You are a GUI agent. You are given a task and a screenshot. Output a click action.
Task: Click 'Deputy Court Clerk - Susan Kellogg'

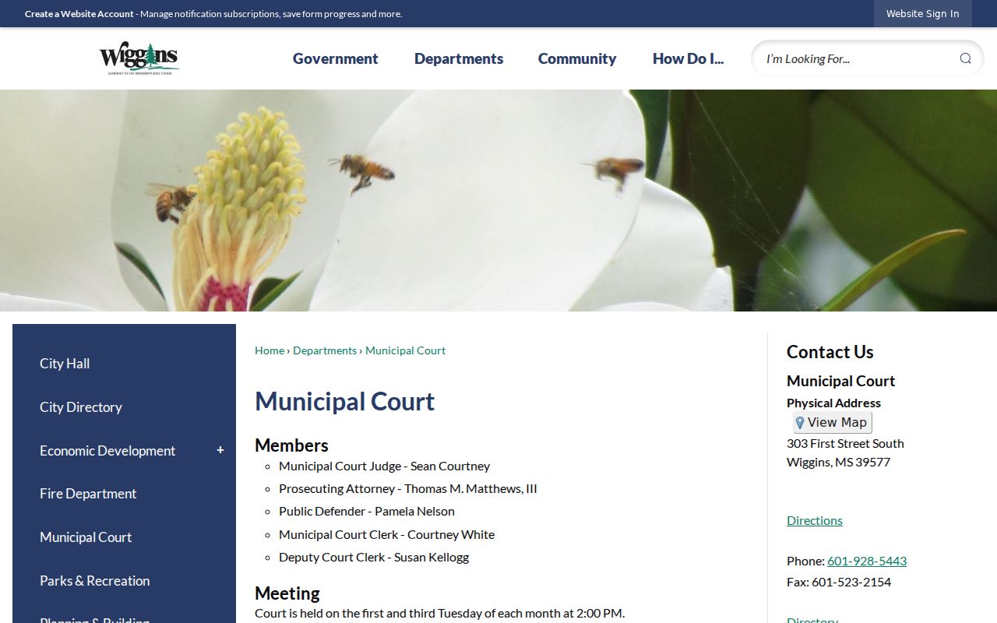pyautogui.click(x=374, y=557)
